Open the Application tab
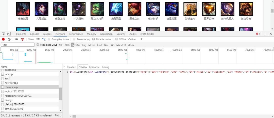274x118 pixels. [106, 34]
